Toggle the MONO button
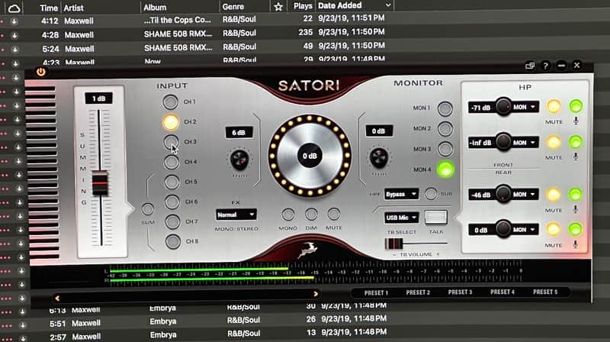610x342 pixels. [288, 215]
